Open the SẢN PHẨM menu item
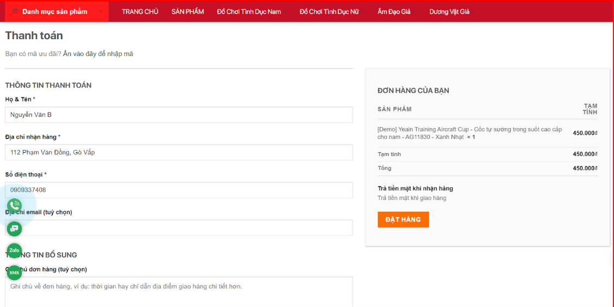 coord(187,11)
